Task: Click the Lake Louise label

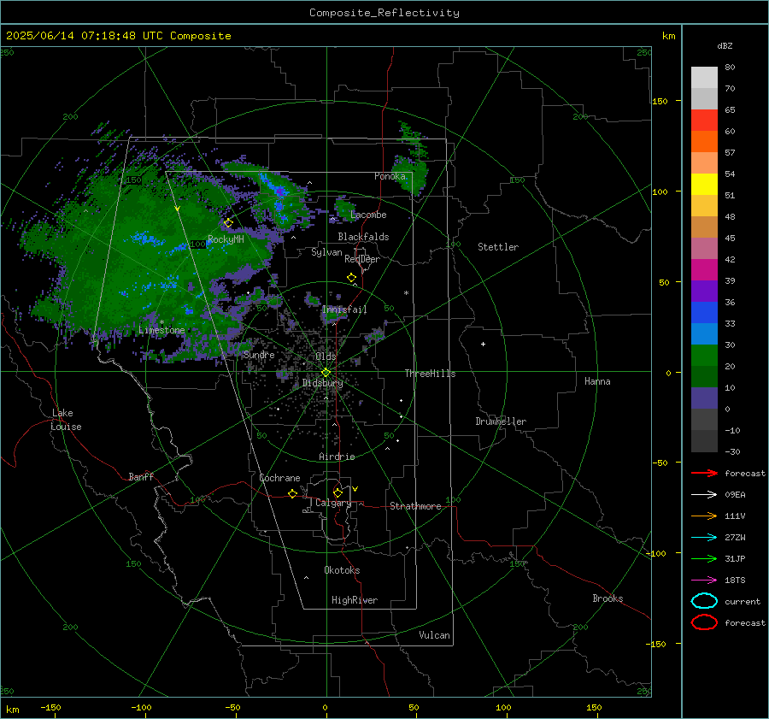Action: (x=66, y=420)
